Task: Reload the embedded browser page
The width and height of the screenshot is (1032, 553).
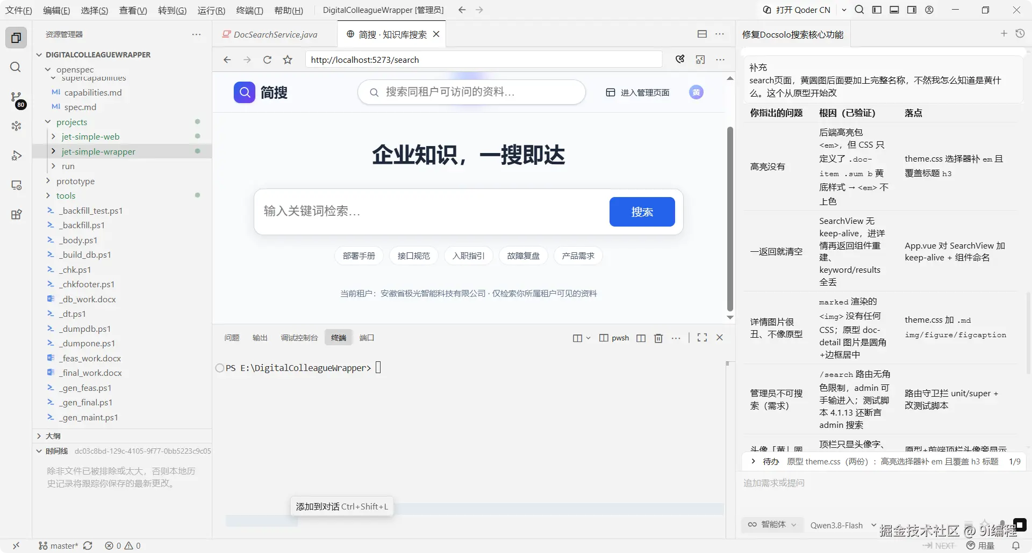Action: click(267, 60)
